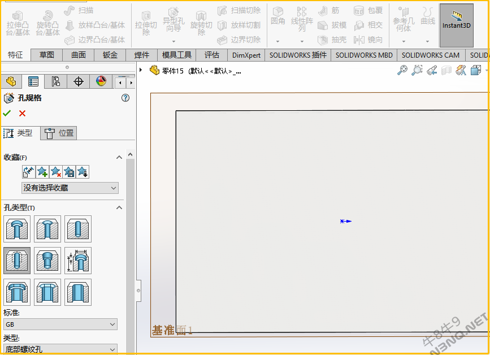Select the Swept Cut (扫描切除) tool
Viewport: 490px width, 355px height.
point(239,10)
